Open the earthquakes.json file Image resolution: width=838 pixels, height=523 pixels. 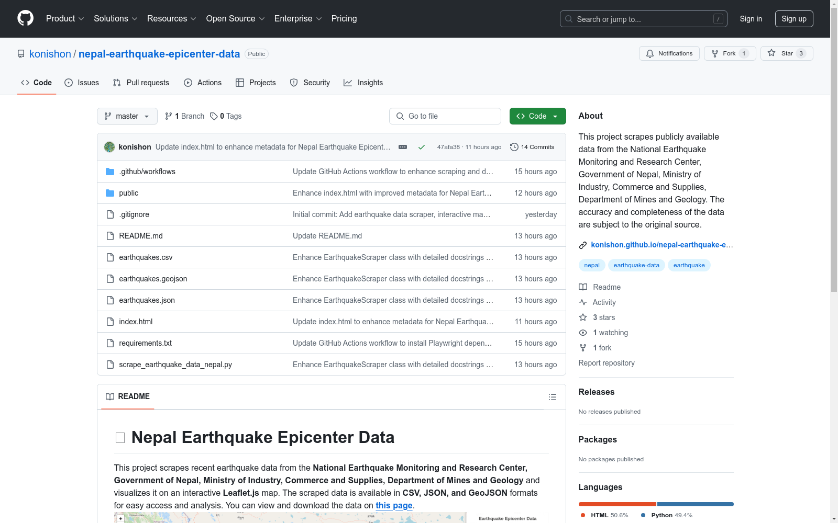(147, 300)
